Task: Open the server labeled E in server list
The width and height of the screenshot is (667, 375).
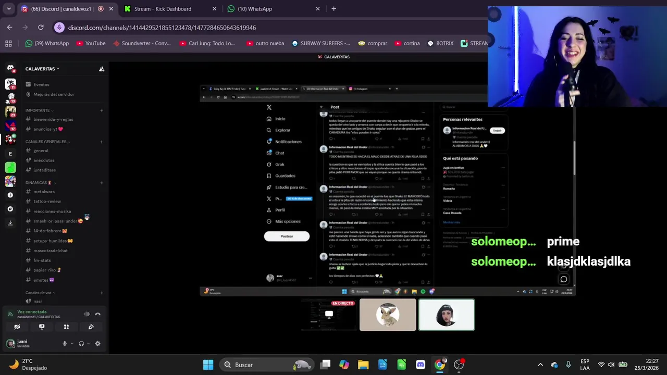Action: [10, 154]
